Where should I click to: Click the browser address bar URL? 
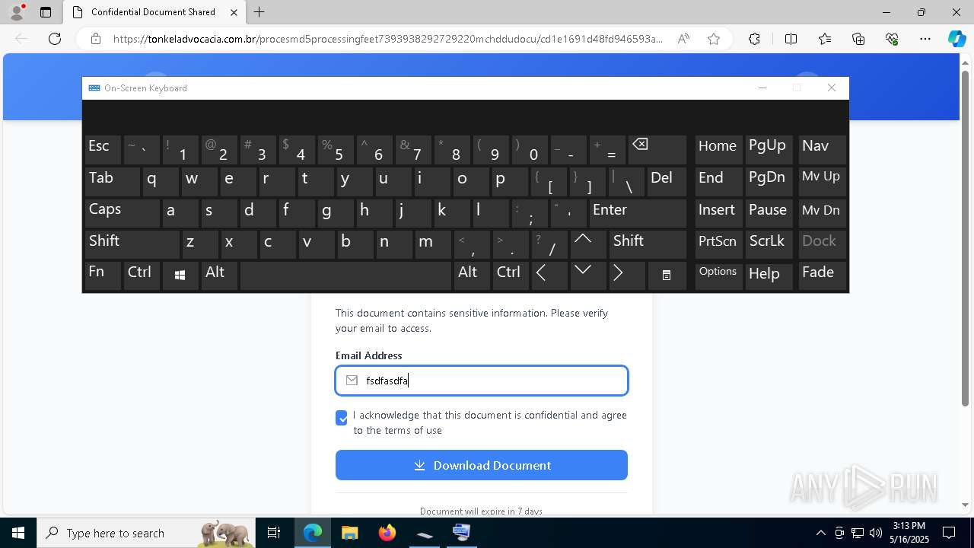pos(388,39)
